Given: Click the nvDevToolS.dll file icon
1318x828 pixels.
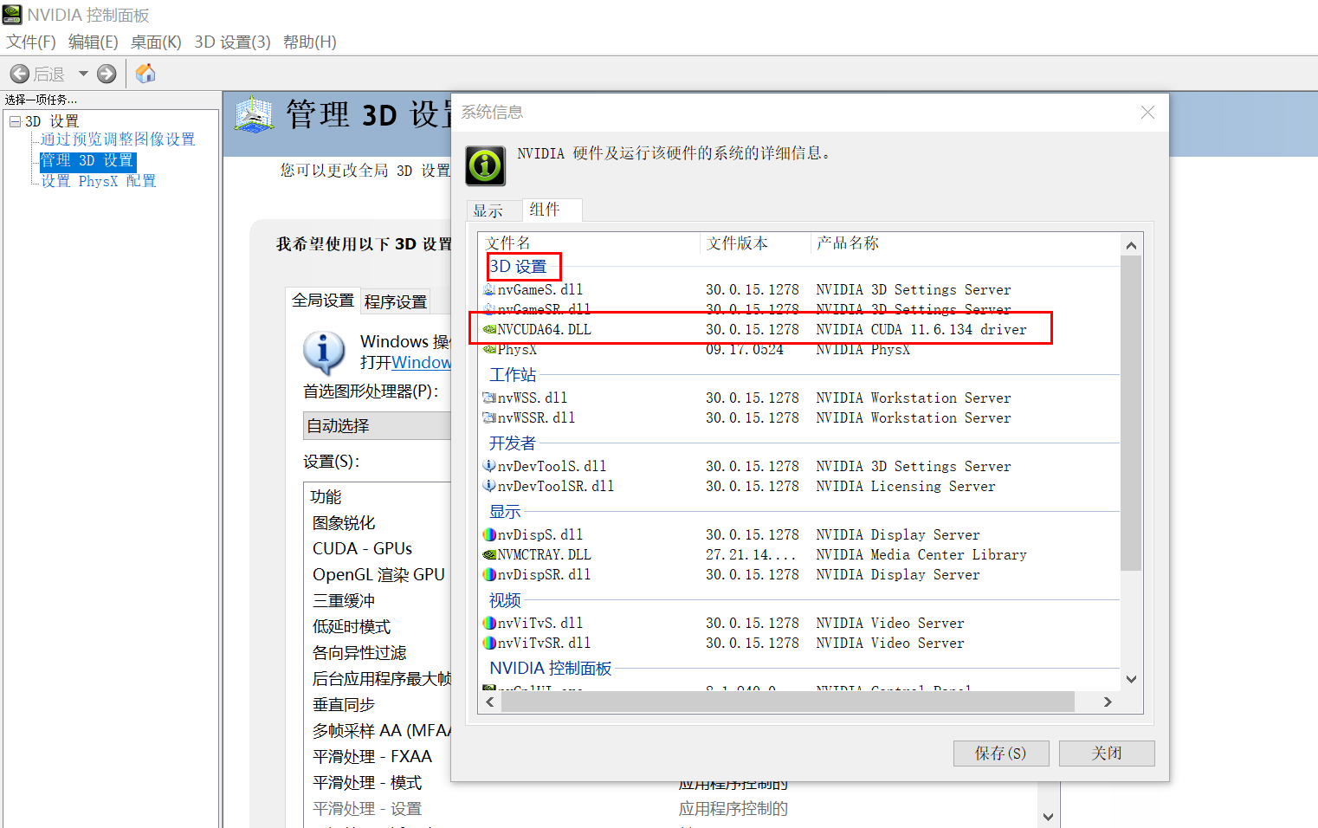Looking at the screenshot, I should pos(489,466).
